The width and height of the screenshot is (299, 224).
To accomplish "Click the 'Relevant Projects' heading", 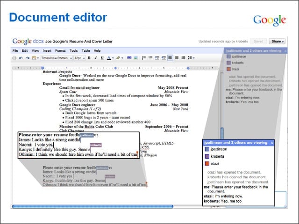I will [x=57, y=71].
